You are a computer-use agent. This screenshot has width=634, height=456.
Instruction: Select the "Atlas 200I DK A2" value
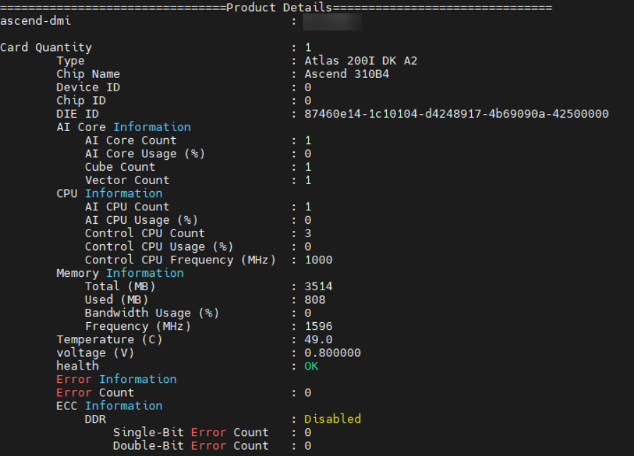click(361, 61)
